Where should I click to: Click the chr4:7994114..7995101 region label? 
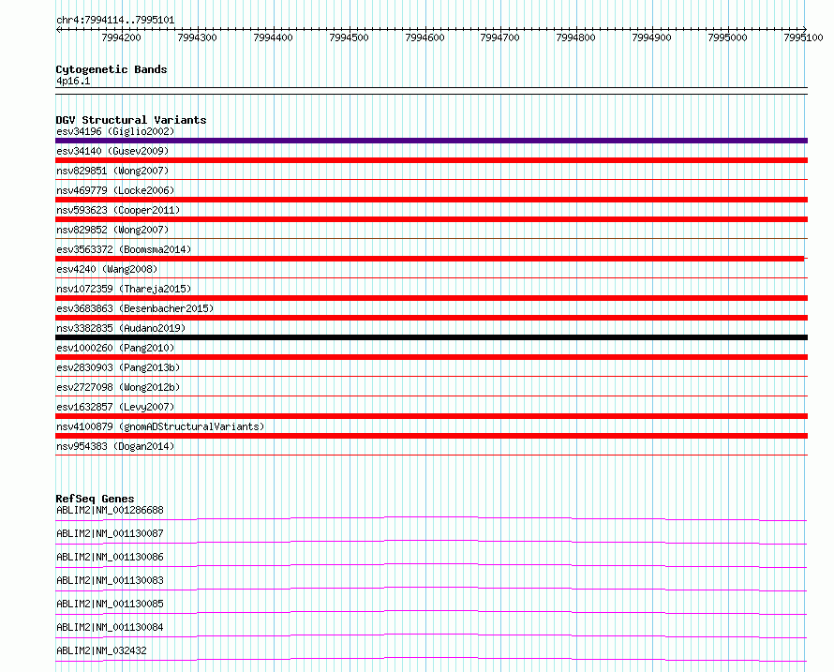click(115, 21)
